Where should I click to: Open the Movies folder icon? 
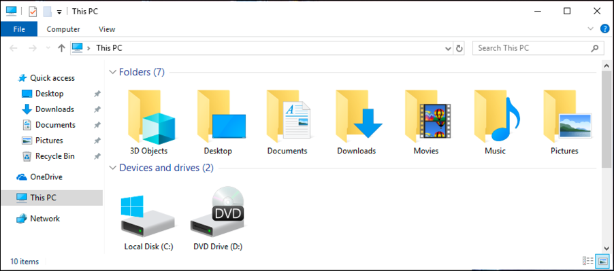427,122
